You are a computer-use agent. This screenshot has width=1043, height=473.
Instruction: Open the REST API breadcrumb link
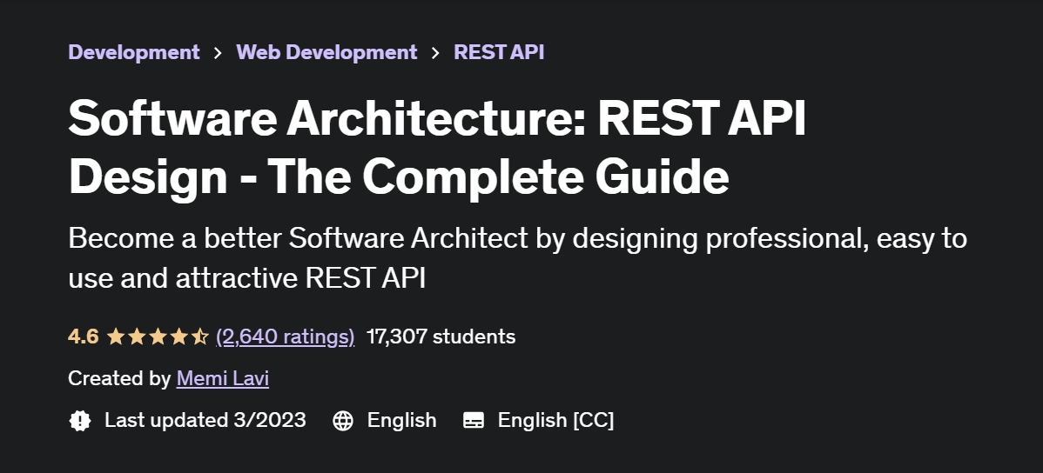click(499, 52)
